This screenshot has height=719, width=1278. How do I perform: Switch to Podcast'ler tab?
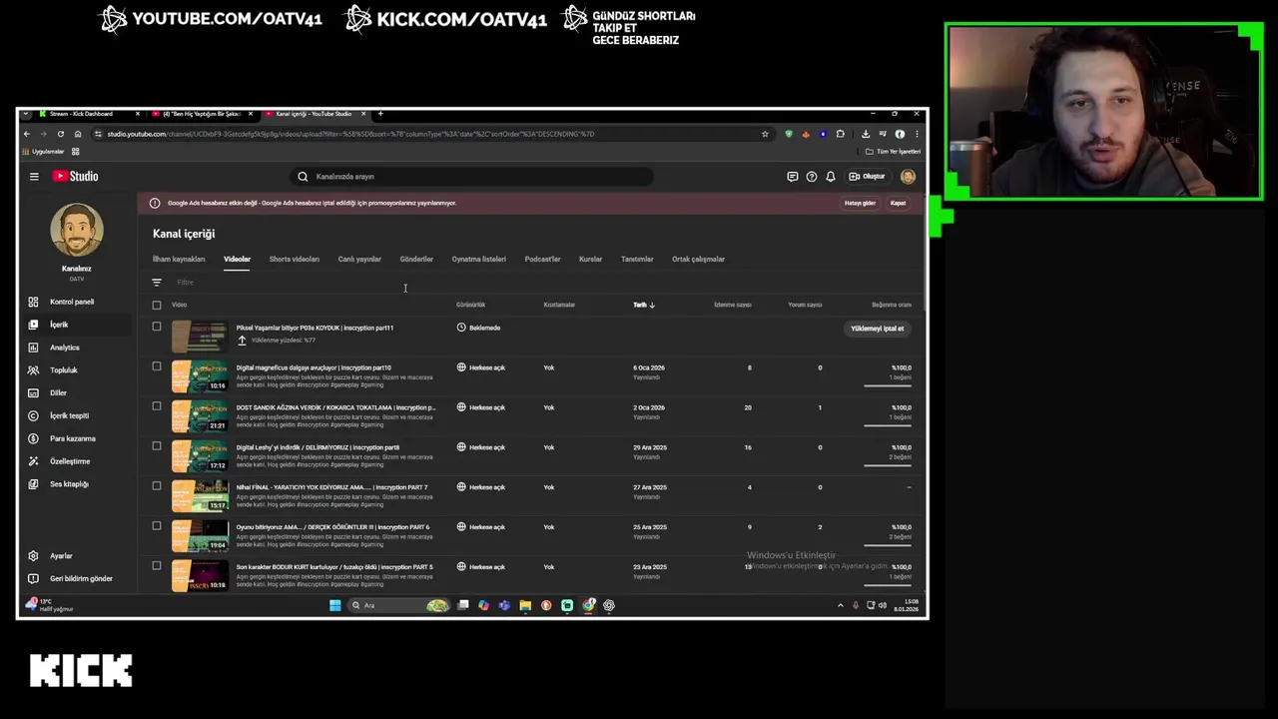tap(543, 260)
